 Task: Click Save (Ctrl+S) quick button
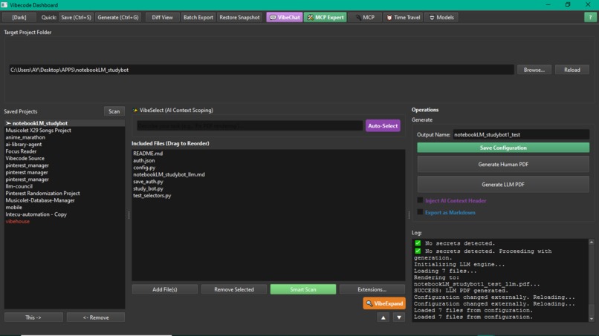76,18
